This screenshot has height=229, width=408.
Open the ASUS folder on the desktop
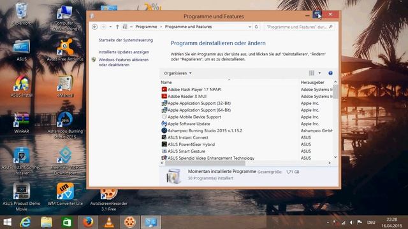click(21, 50)
